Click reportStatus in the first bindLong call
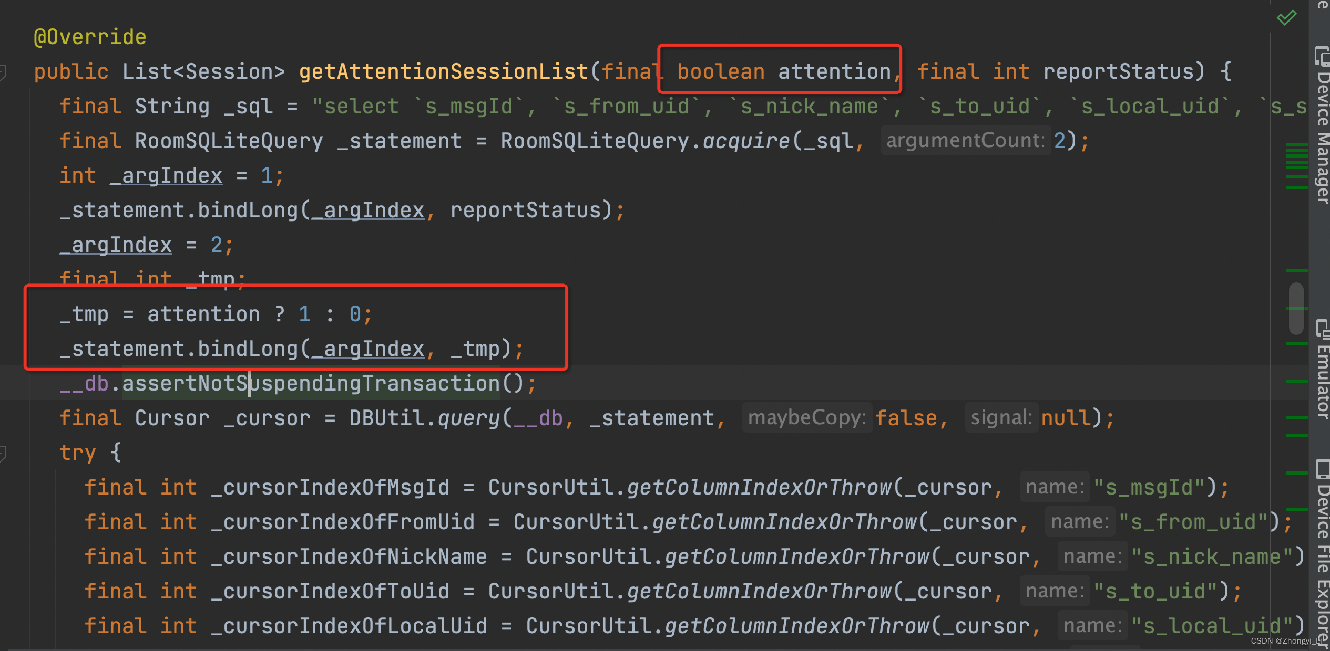This screenshot has height=651, width=1330. 526,211
